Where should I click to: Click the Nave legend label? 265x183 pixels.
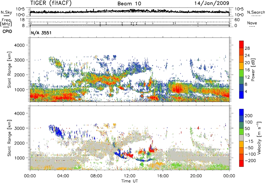tap(252, 23)
